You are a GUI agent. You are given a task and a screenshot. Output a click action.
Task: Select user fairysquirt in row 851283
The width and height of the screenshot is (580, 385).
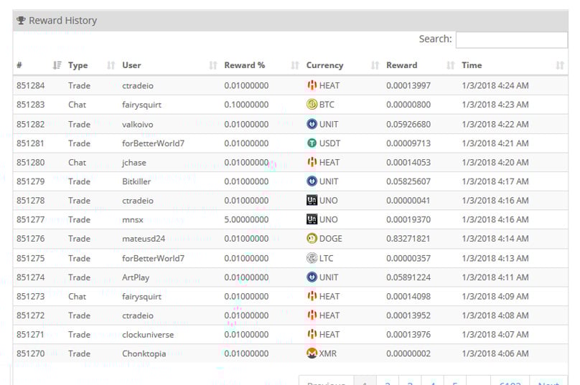click(x=141, y=105)
